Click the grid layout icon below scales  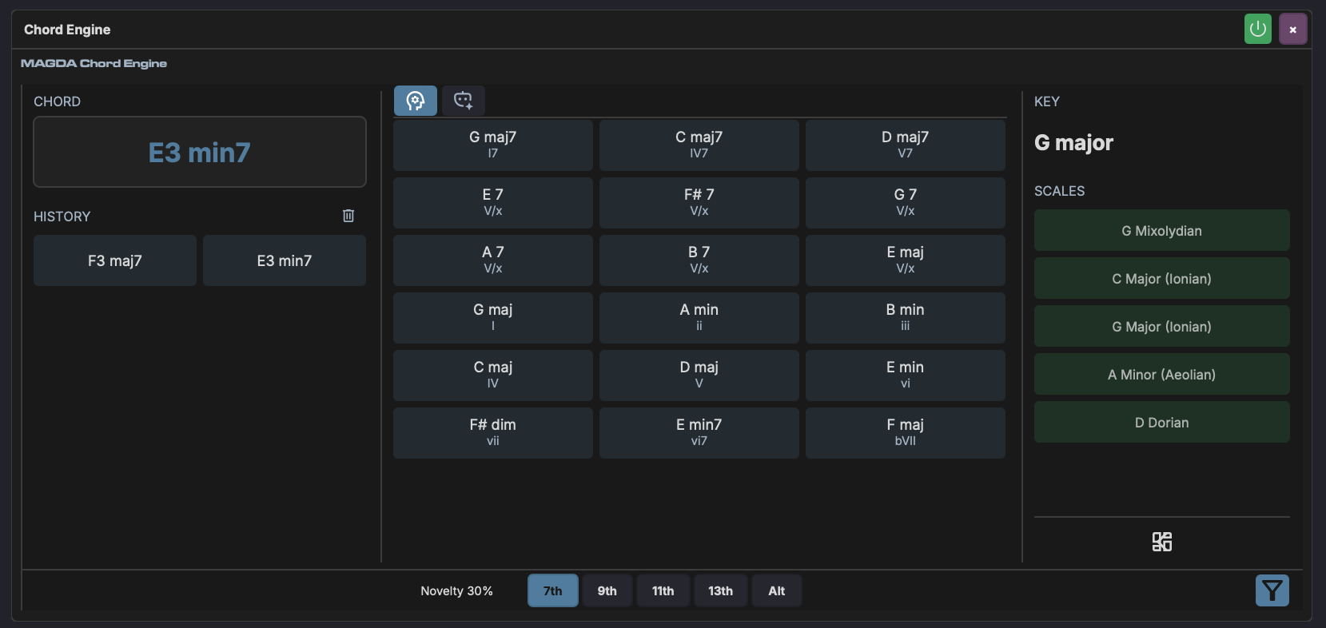coord(1161,542)
